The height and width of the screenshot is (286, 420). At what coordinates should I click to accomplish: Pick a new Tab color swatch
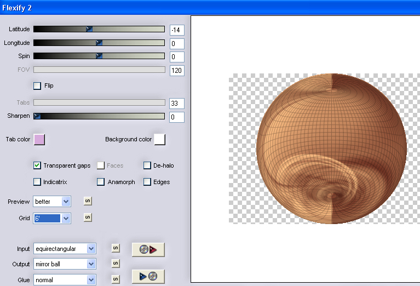pyautogui.click(x=39, y=140)
